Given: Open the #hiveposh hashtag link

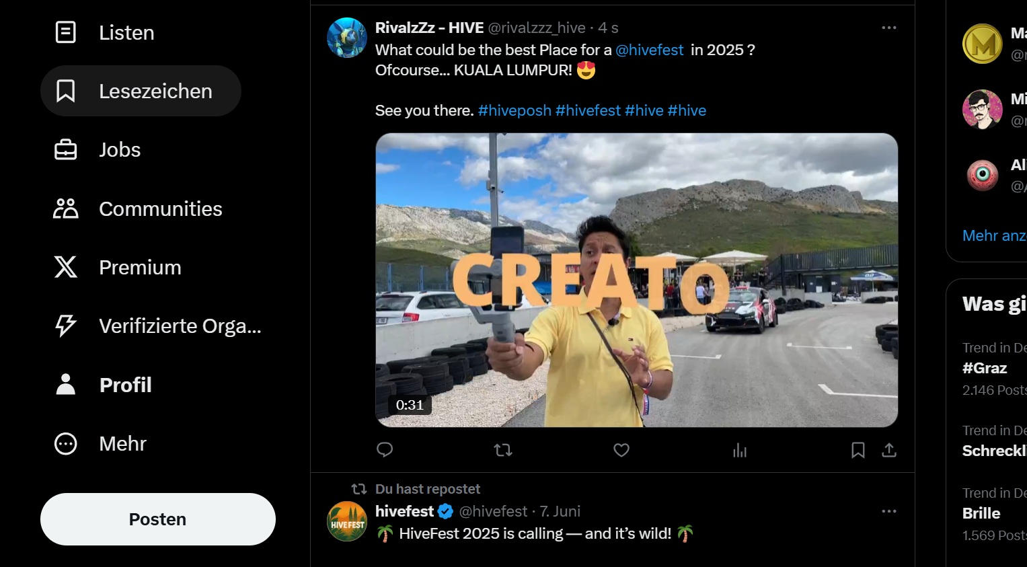Looking at the screenshot, I should (x=515, y=110).
